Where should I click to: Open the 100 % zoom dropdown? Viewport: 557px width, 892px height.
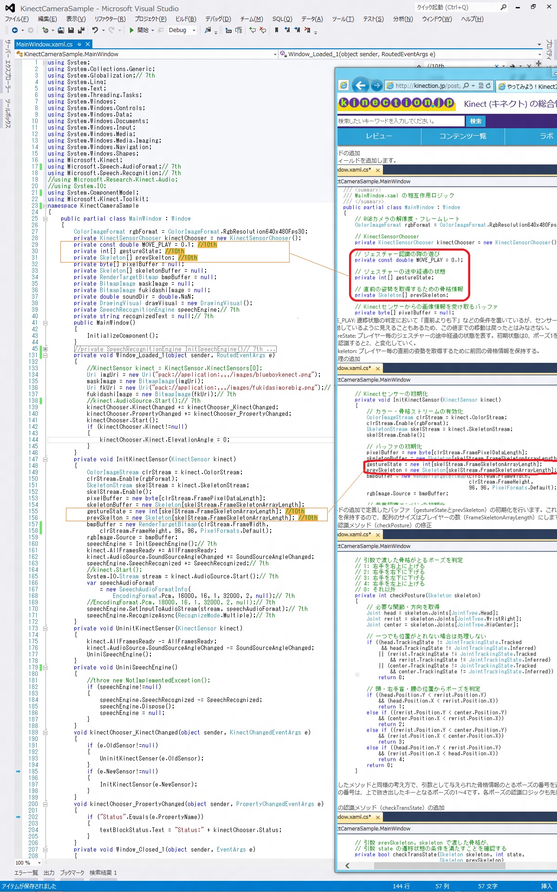click(x=39, y=863)
